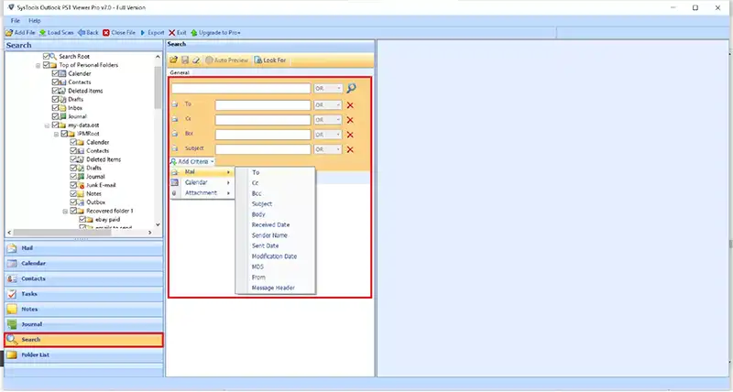
Task: Click the To criteria input field
Action: 263,105
